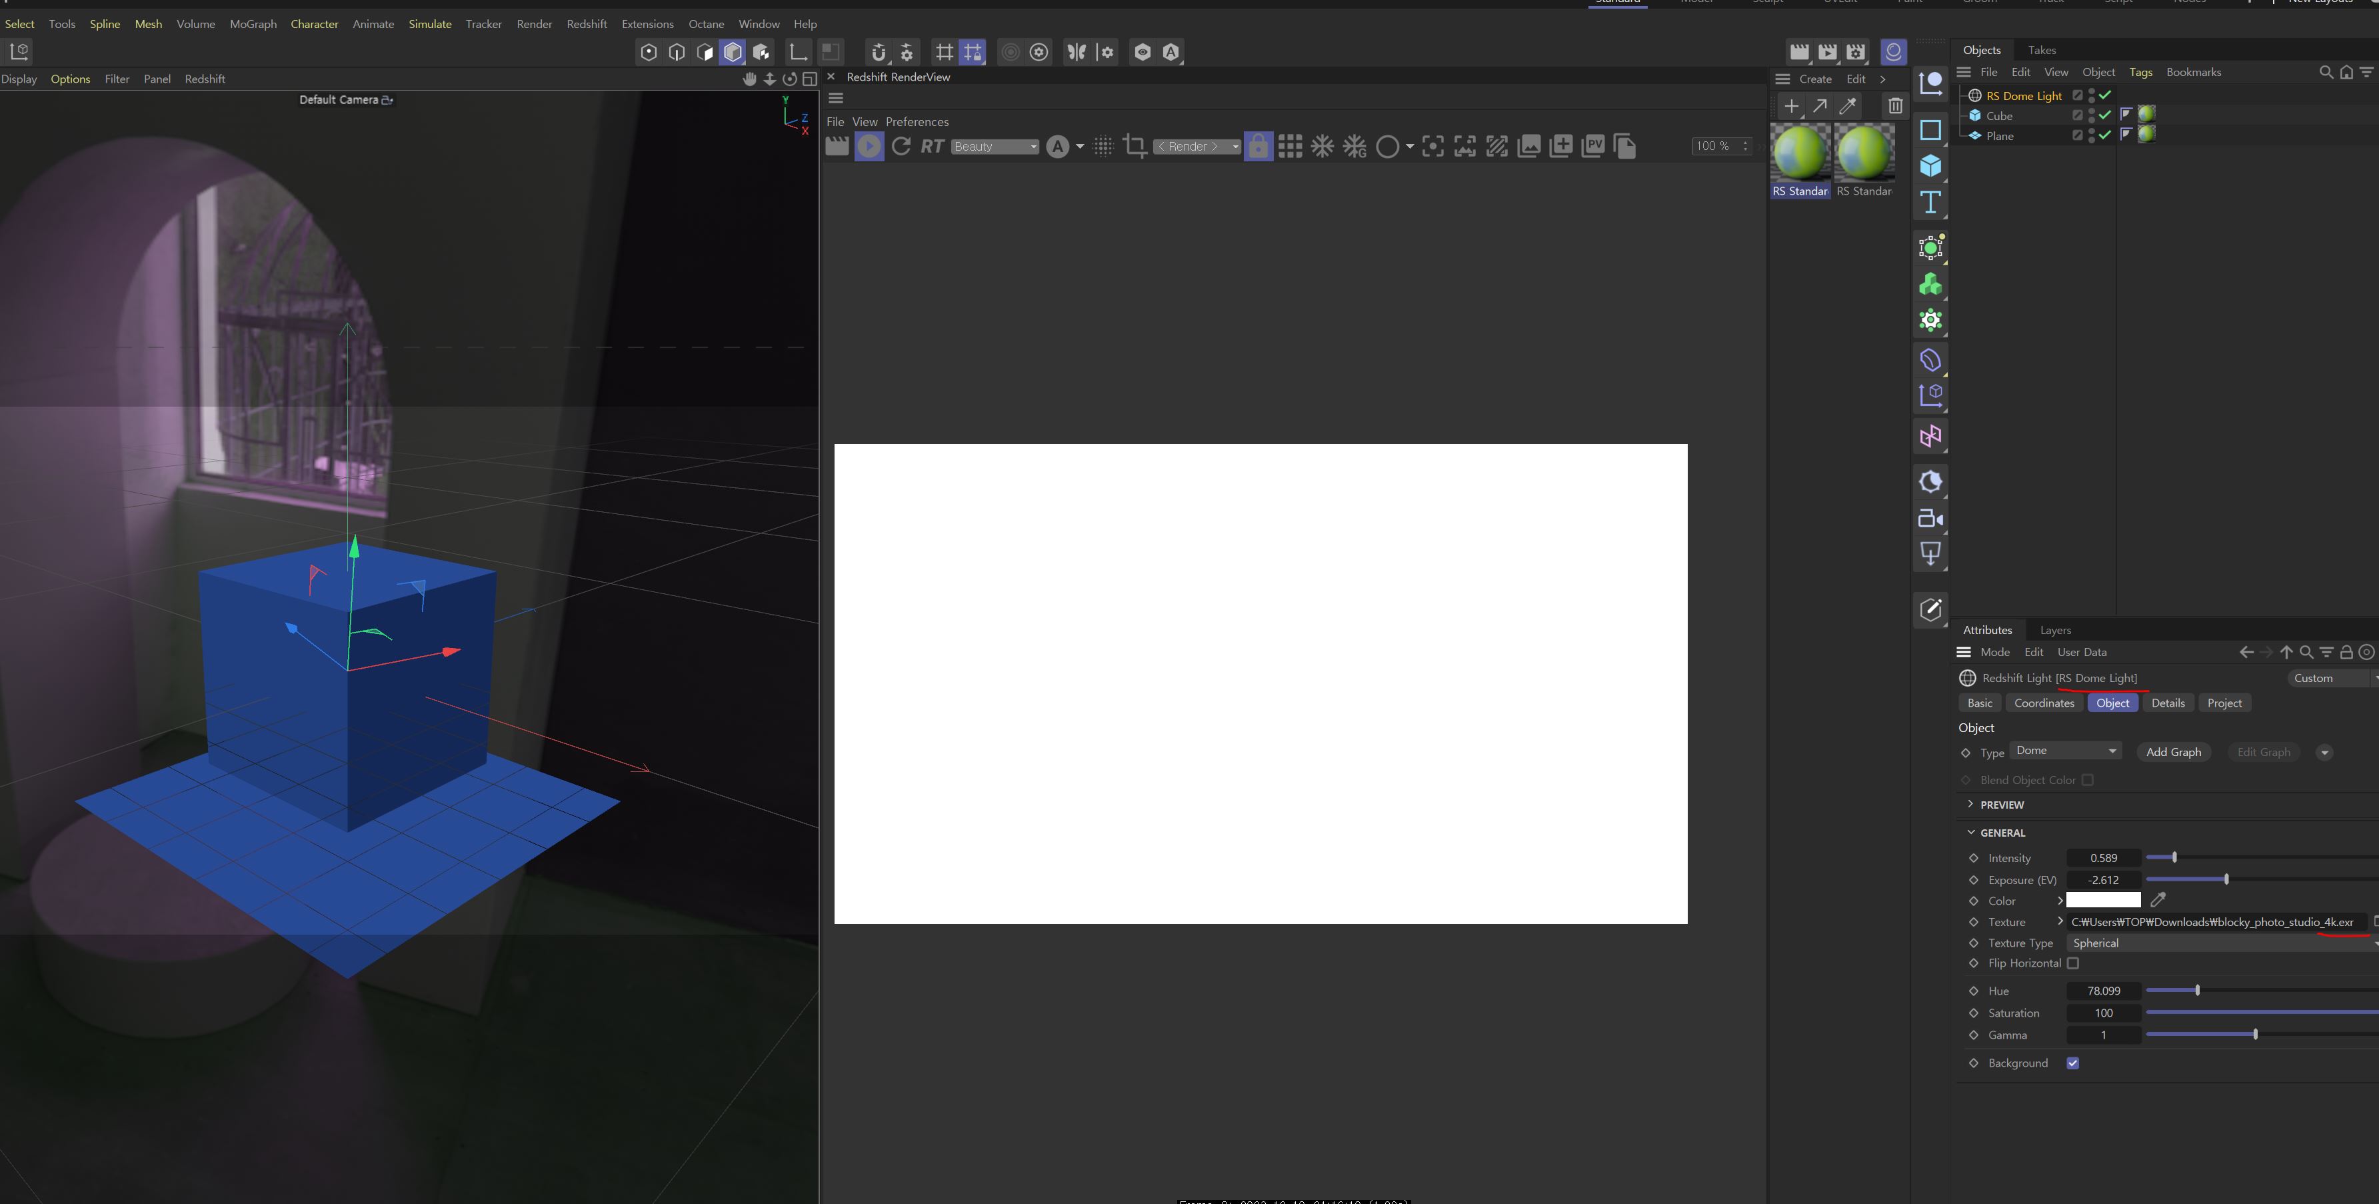Open the Render camera dropdown in RenderView
The image size is (2379, 1204).
click(1197, 146)
